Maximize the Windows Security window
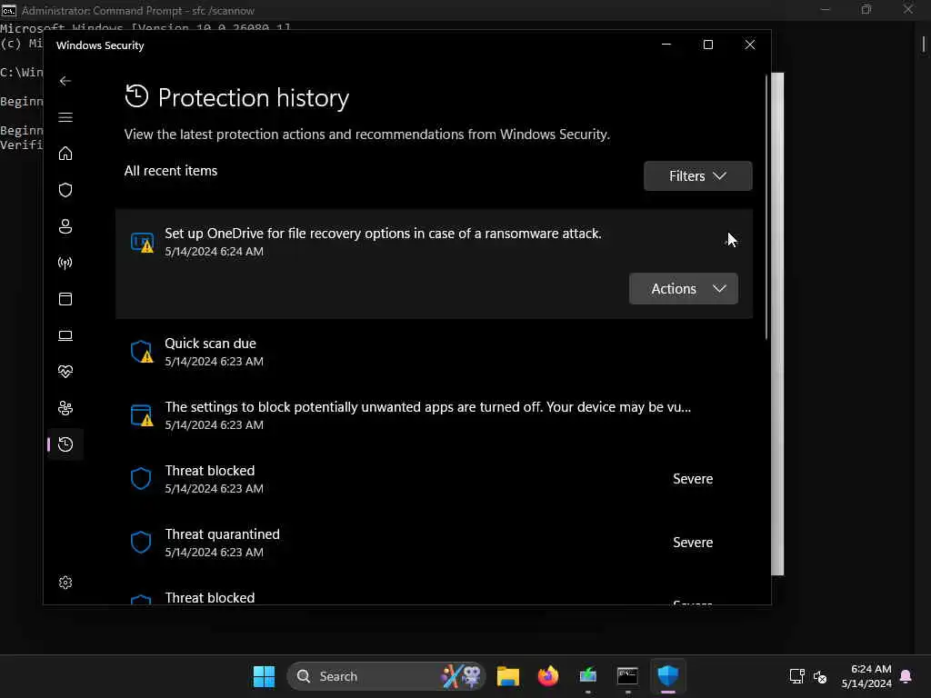Viewport: 931px width, 698px height. point(707,45)
